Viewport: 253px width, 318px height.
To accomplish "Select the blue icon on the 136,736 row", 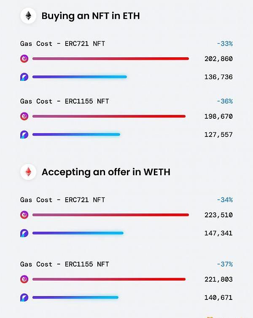I will click(24, 77).
